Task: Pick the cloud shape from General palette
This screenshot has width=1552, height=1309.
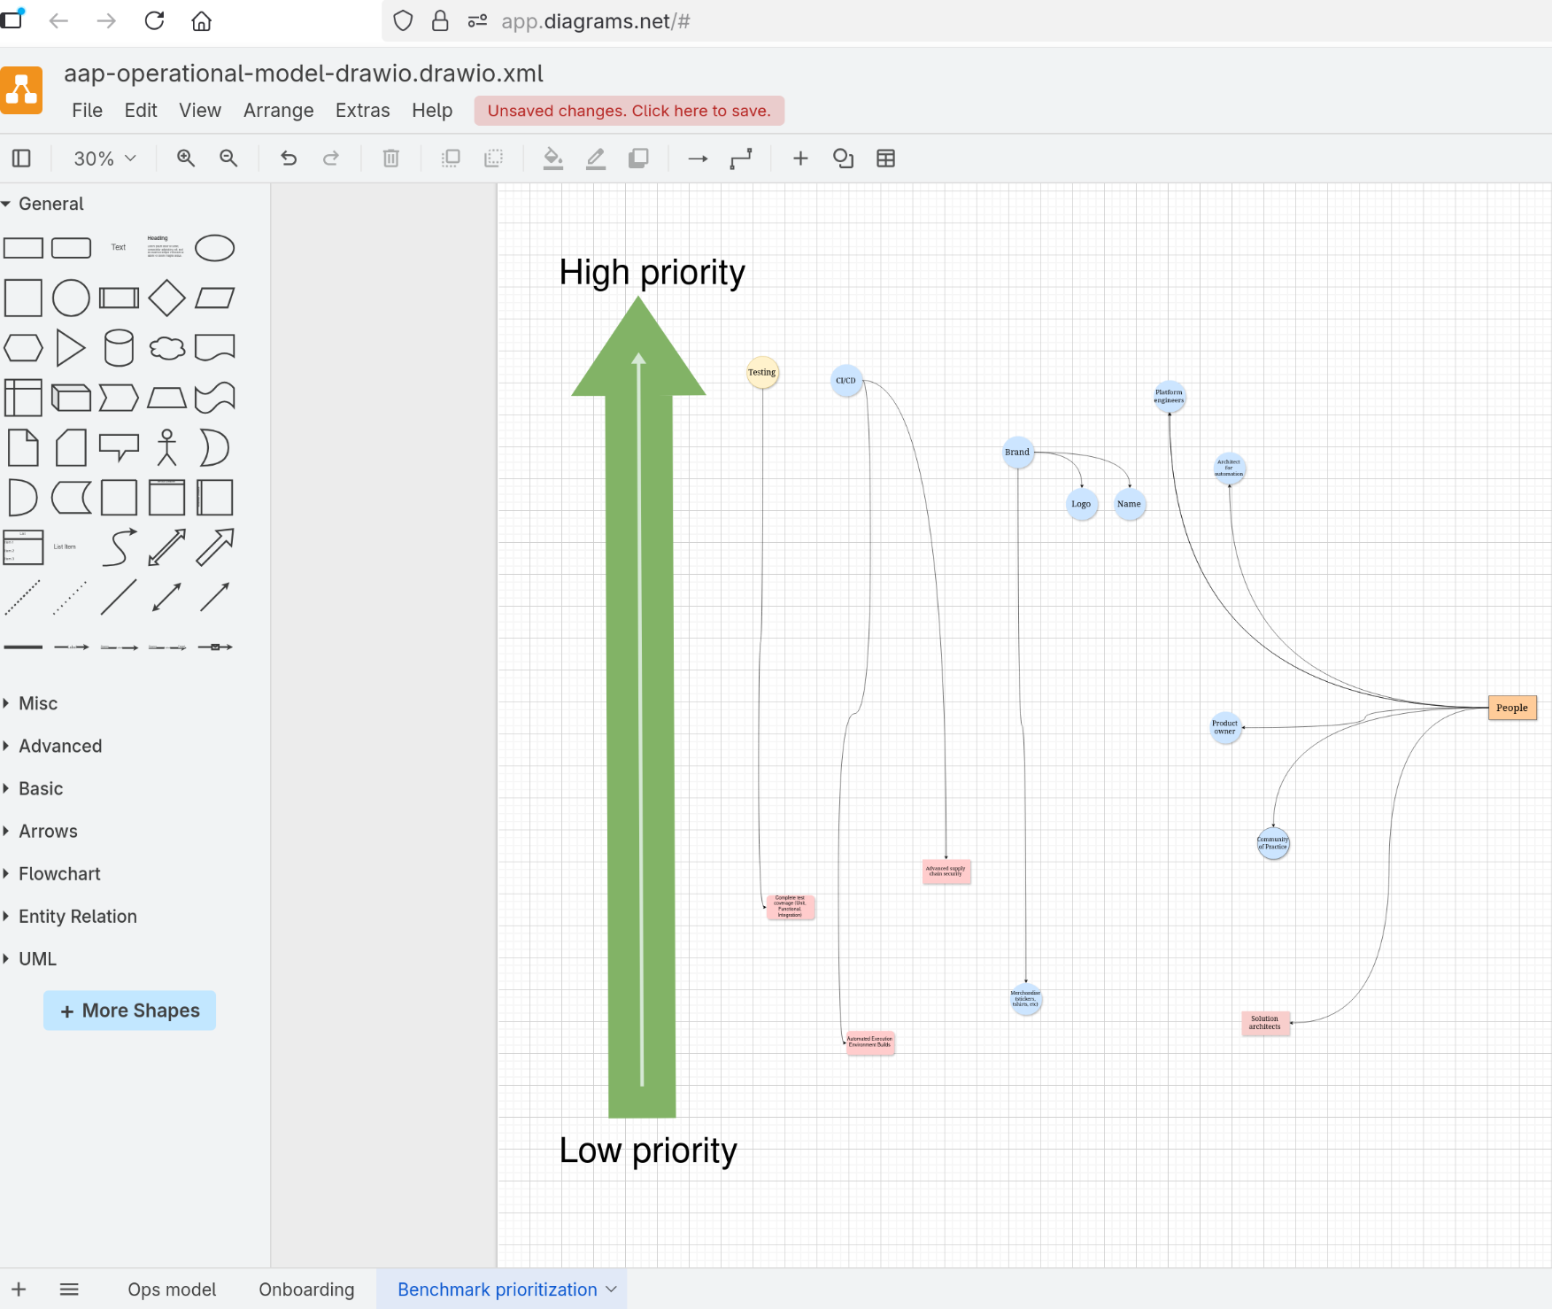Action: tap(166, 348)
